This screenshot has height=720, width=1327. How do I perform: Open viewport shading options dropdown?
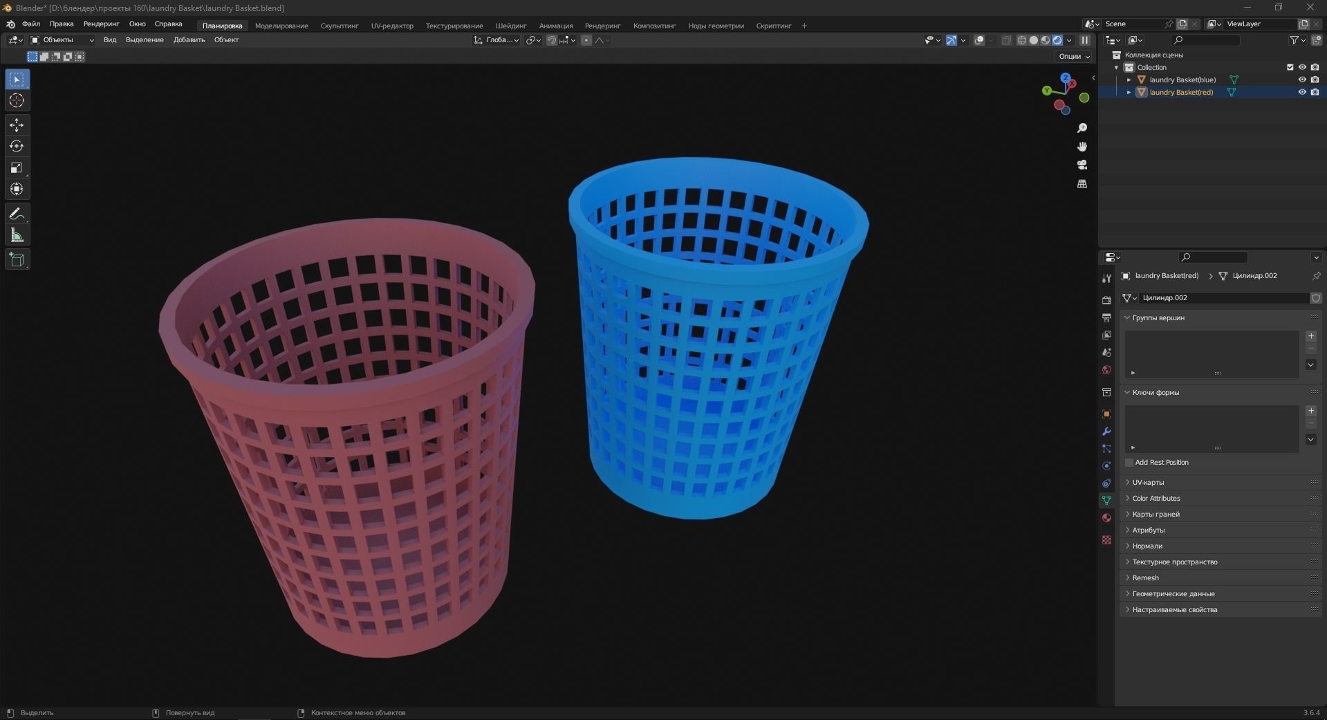click(x=1069, y=40)
